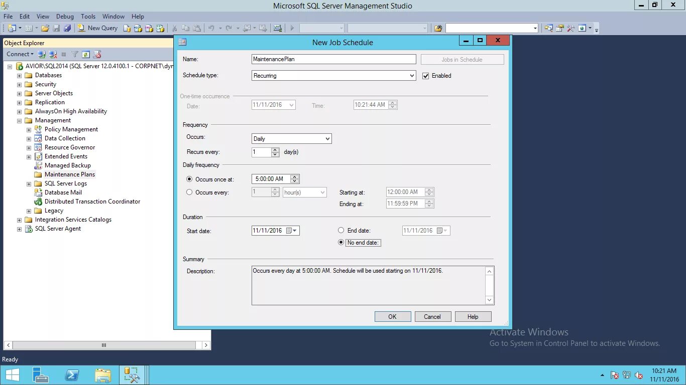686x385 pixels.
Task: Expand Integration Services Catalogs node
Action: [20, 220]
